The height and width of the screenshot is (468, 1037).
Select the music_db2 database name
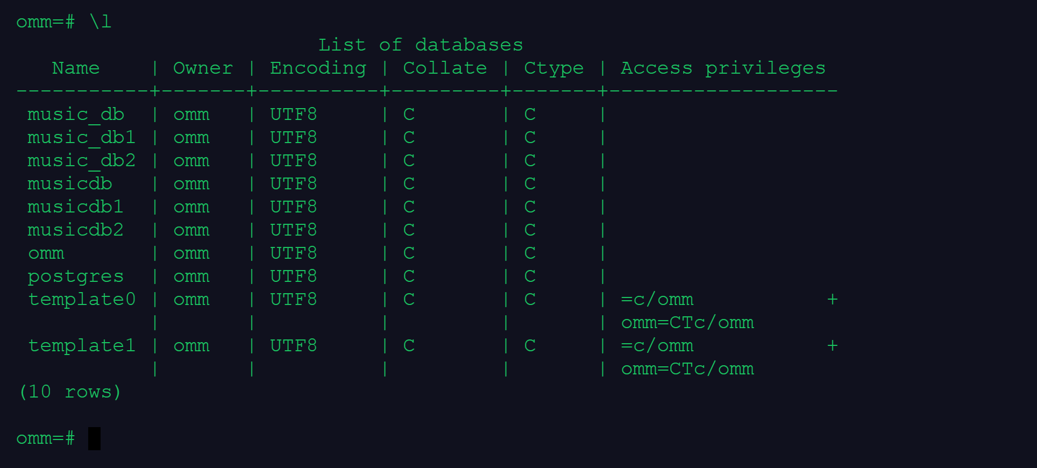tap(82, 161)
